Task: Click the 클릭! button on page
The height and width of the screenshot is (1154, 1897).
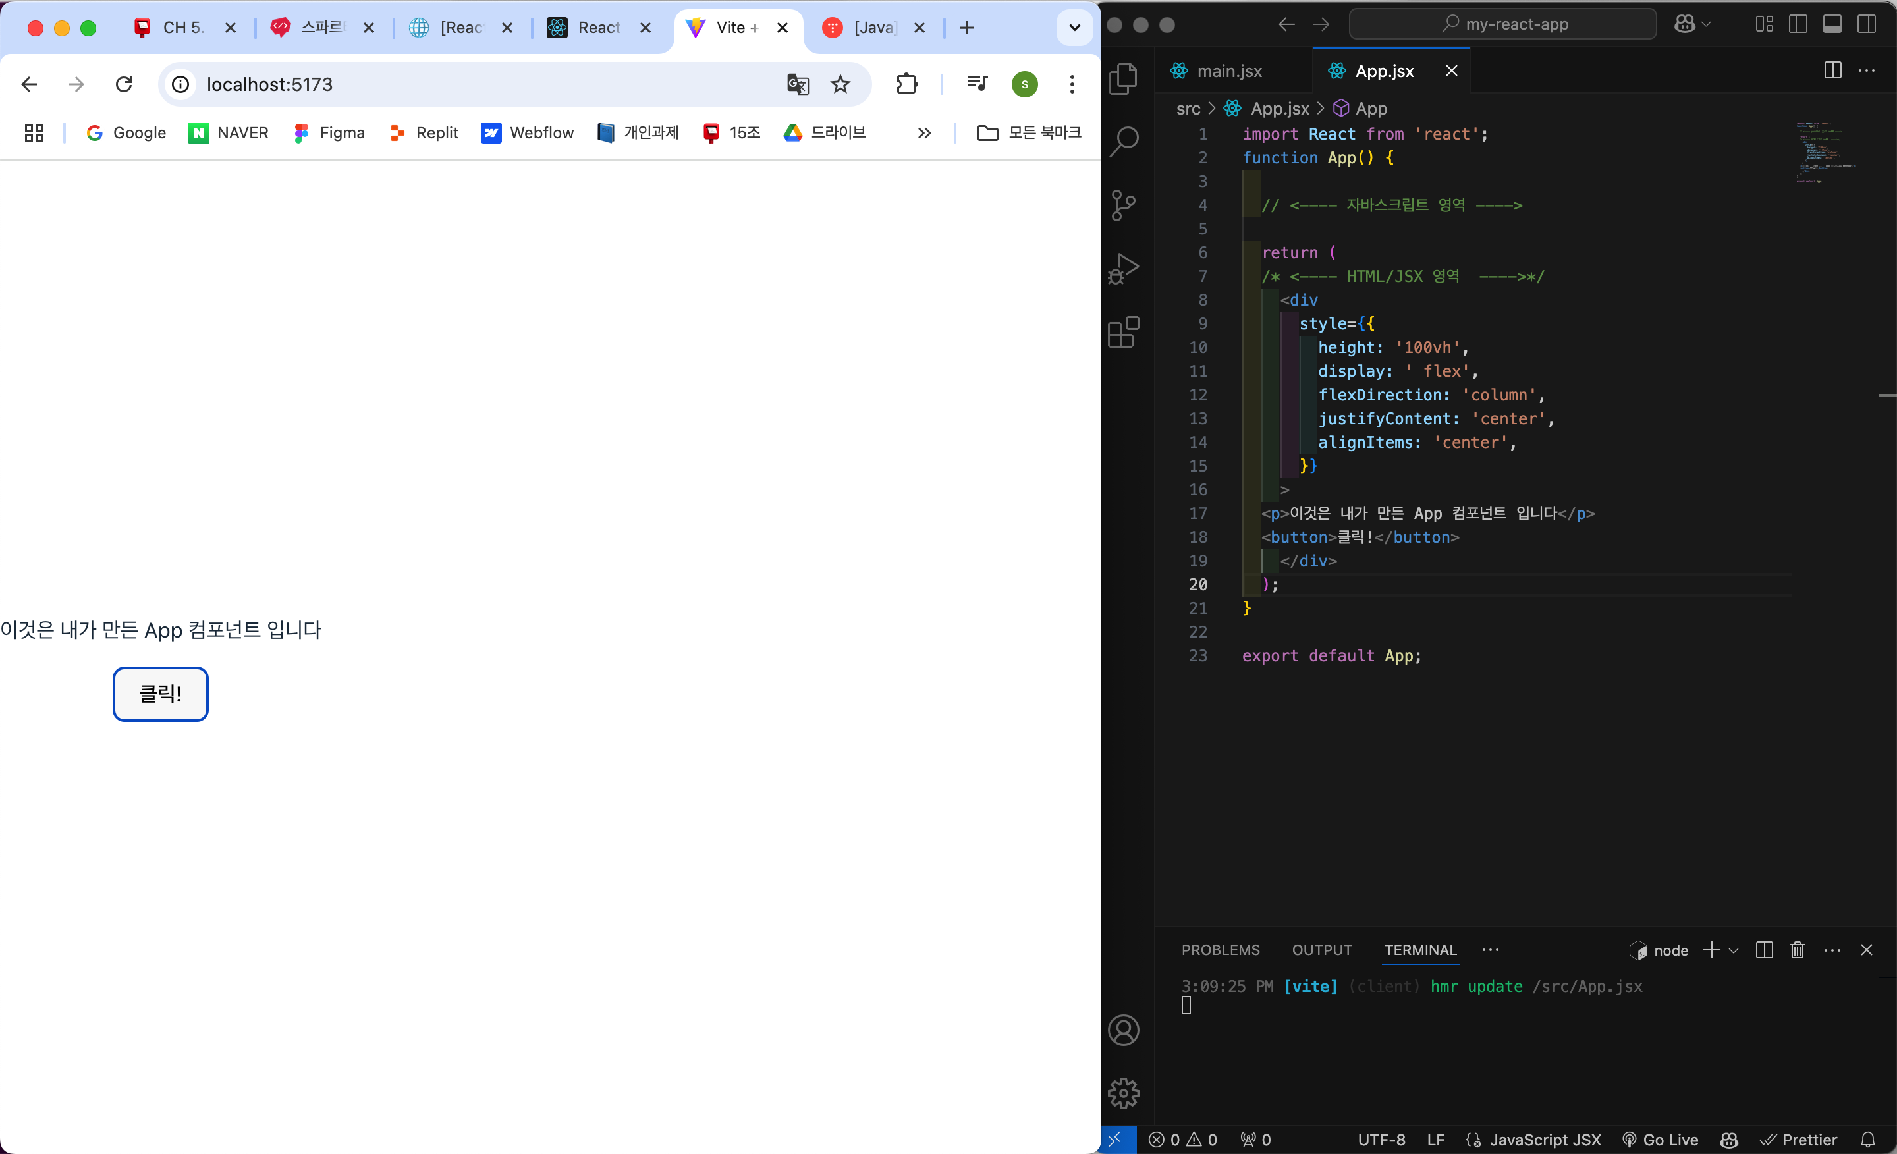Action: pyautogui.click(x=160, y=694)
